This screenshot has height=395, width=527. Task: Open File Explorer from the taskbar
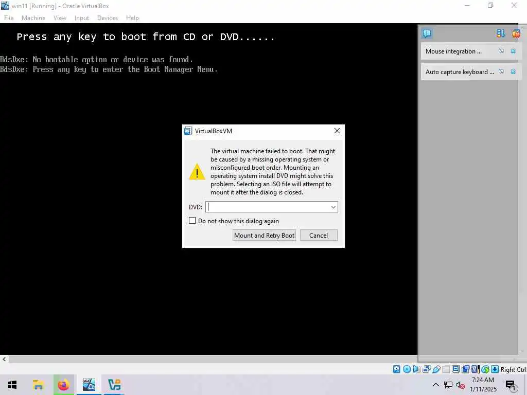coord(38,385)
